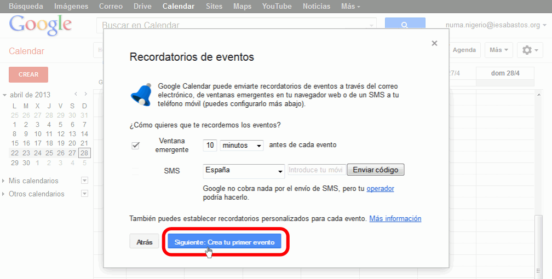Expand the Mis calendarios section
Screen dimensions: 552x279
click(3, 181)
